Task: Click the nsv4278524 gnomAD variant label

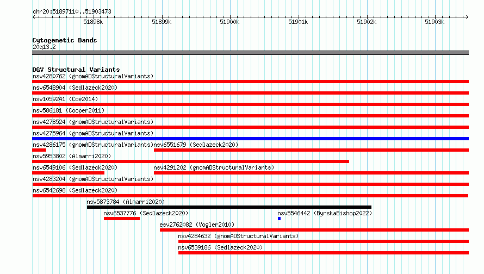Action: [93, 122]
